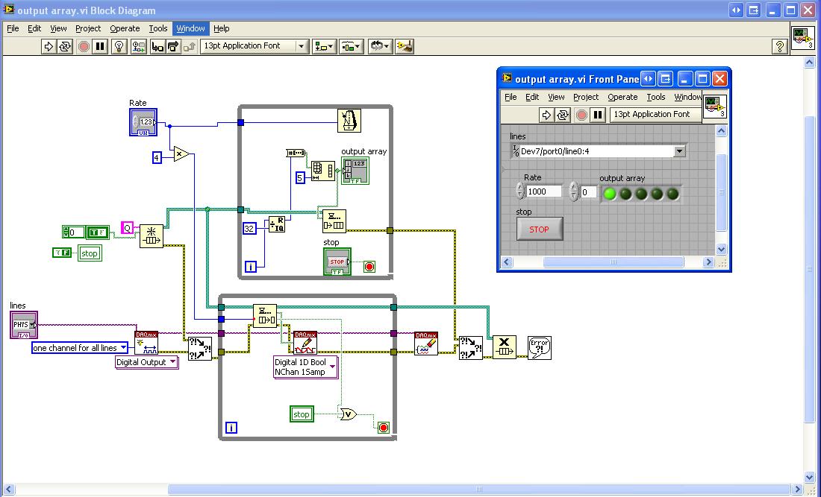
Task: Click red STOP button on front panel
Action: pyautogui.click(x=540, y=229)
